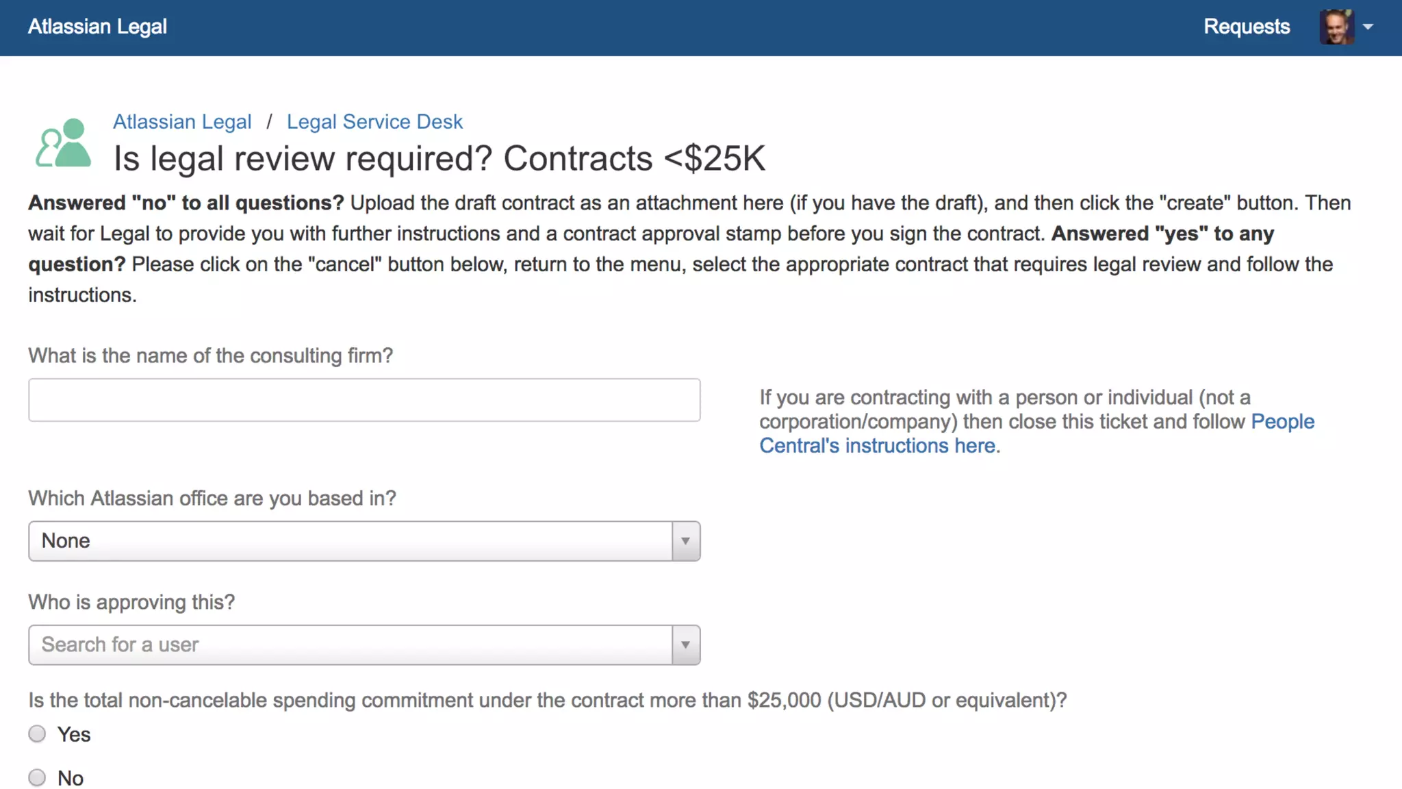Navigate to Legal Service Desk breadcrumb

click(374, 122)
